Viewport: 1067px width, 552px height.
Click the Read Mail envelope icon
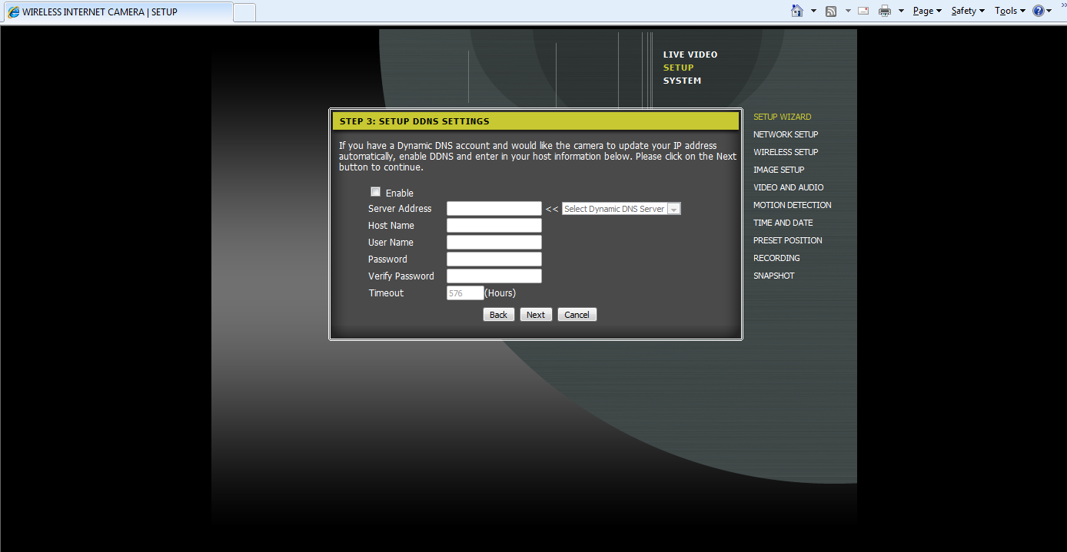(x=863, y=11)
